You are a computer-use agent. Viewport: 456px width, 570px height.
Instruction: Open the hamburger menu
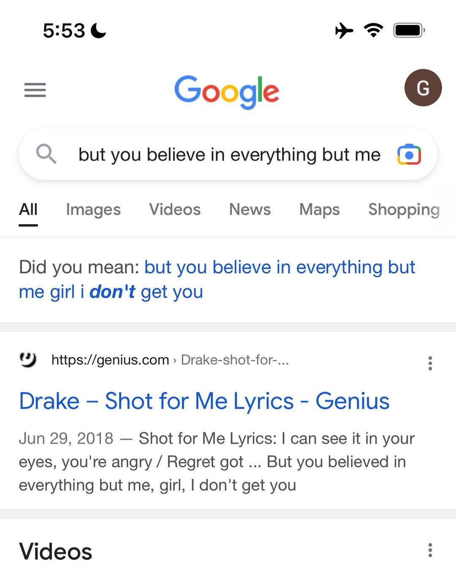pyautogui.click(x=35, y=90)
